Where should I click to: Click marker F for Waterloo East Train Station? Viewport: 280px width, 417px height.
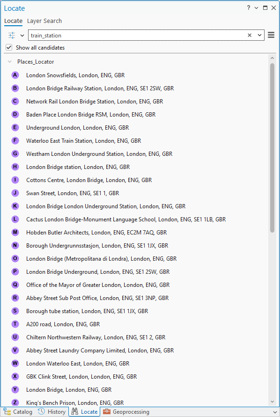click(15, 141)
